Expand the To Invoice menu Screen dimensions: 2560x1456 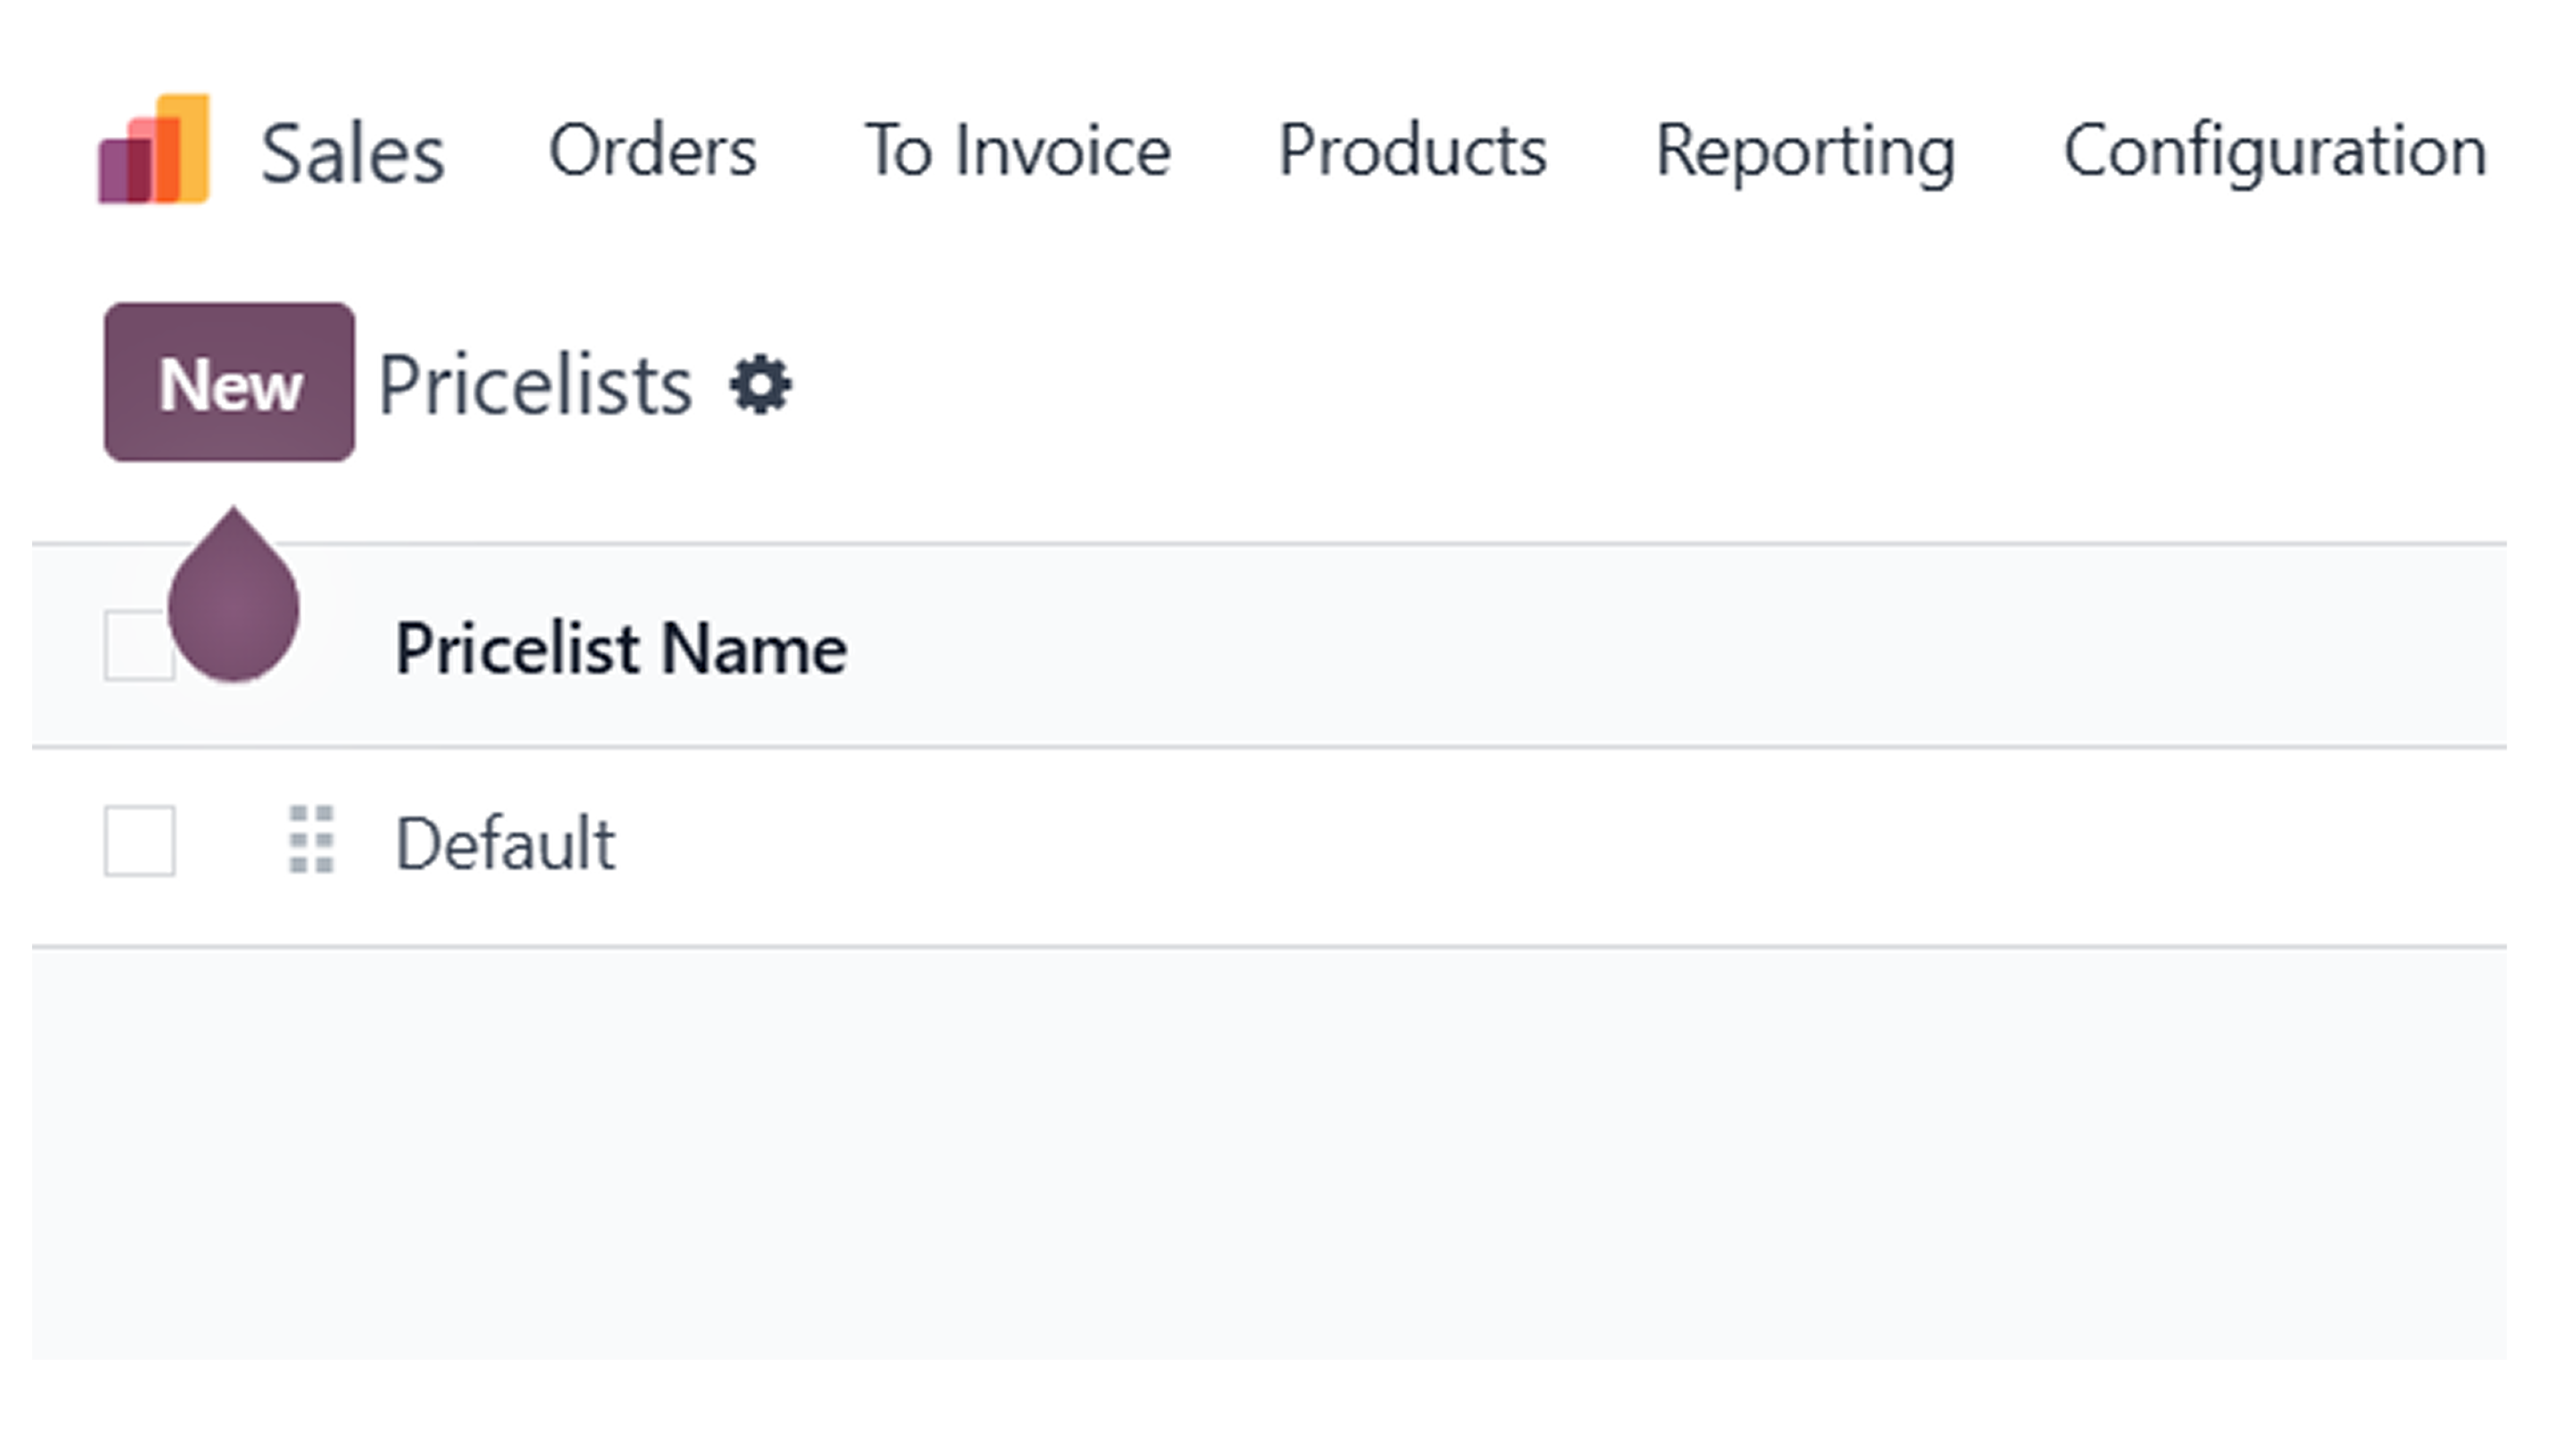tap(1017, 151)
